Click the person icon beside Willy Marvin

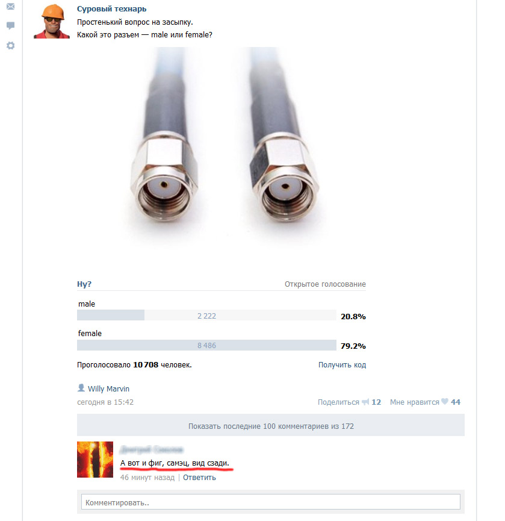pos(81,388)
